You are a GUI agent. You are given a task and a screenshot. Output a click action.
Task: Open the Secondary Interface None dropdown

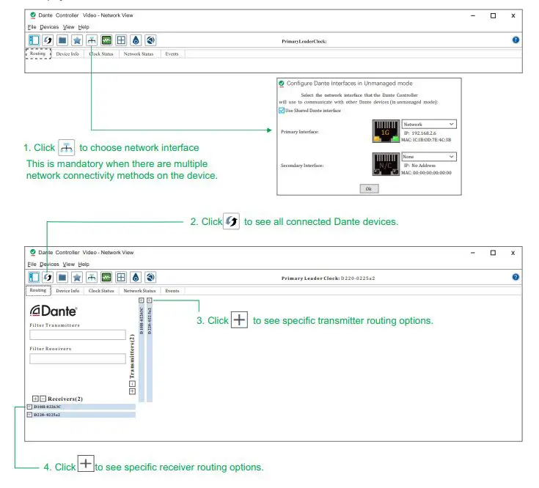[x=429, y=157]
